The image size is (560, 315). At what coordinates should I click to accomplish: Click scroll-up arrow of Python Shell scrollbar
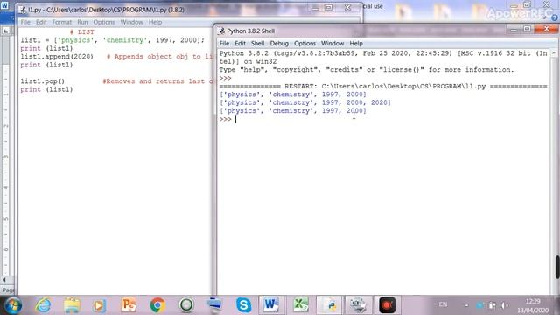(554, 52)
